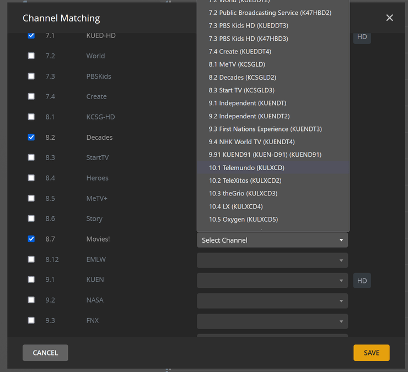Open the channel dropdown for 9.3 FNX

pyautogui.click(x=272, y=321)
